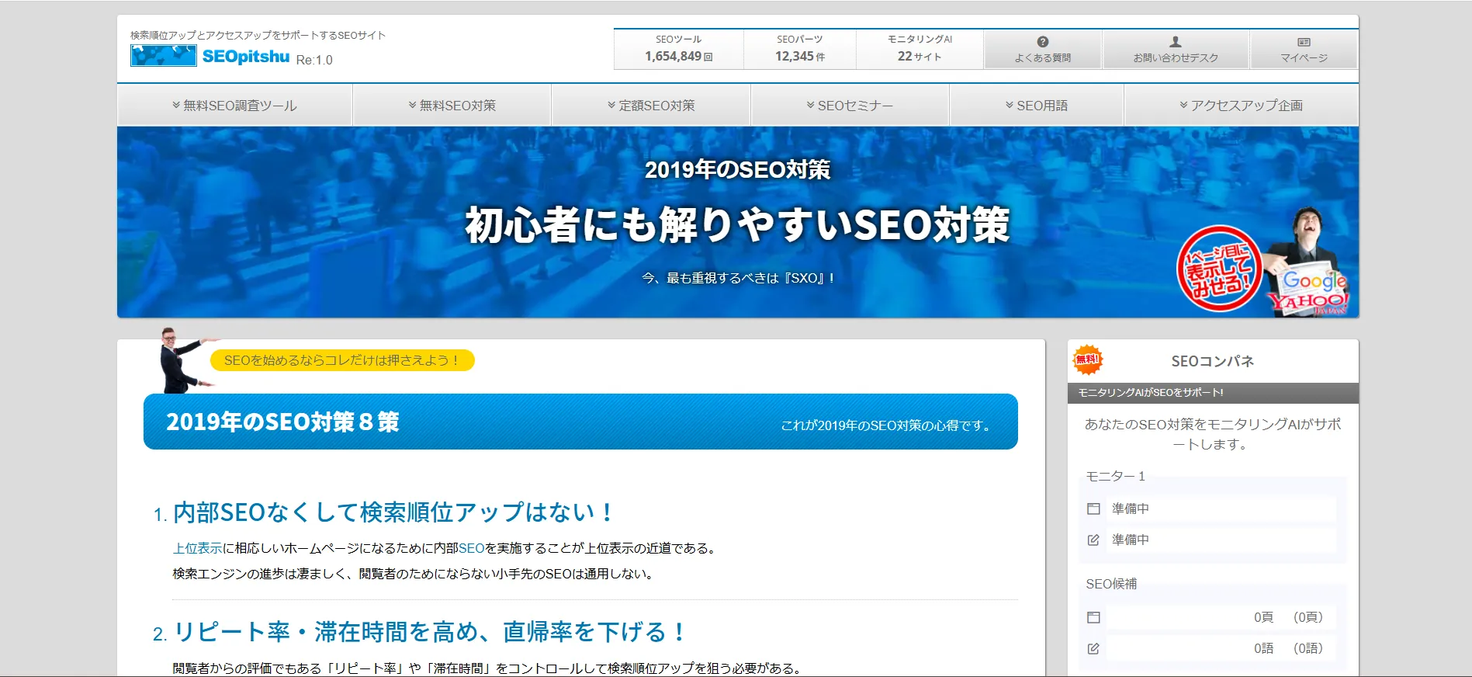Click the Re:1.0 version text
Image resolution: width=1472 pixels, height=677 pixels.
point(314,60)
